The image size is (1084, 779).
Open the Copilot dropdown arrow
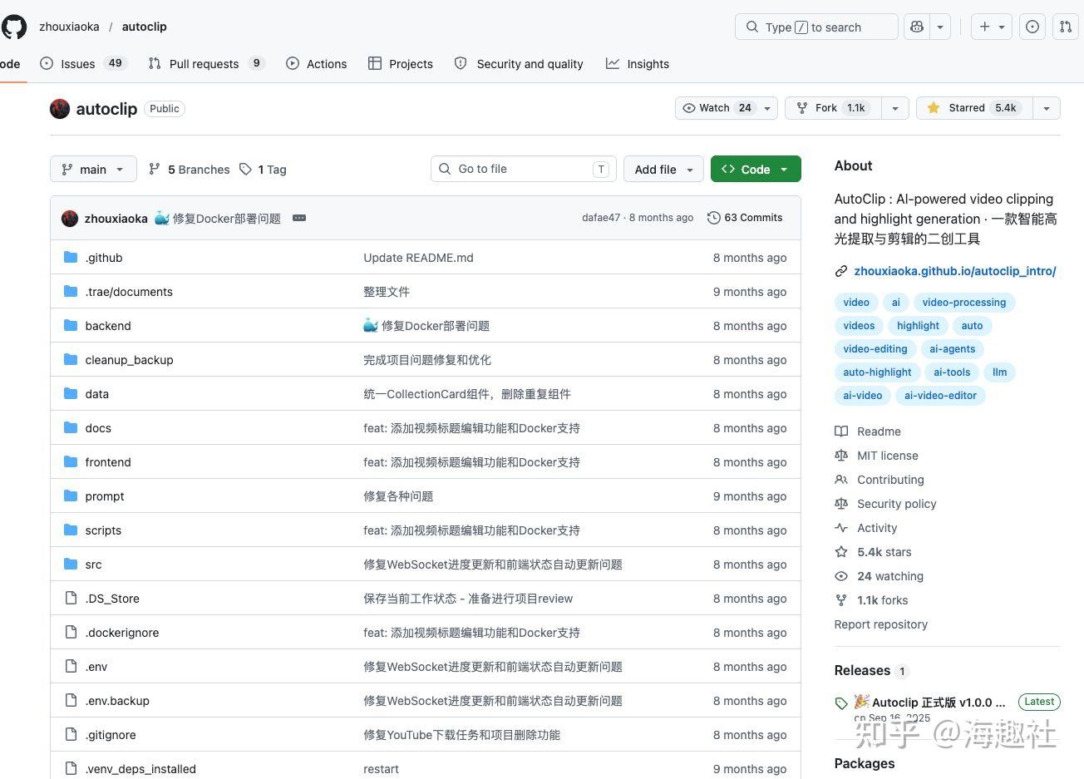pos(940,27)
